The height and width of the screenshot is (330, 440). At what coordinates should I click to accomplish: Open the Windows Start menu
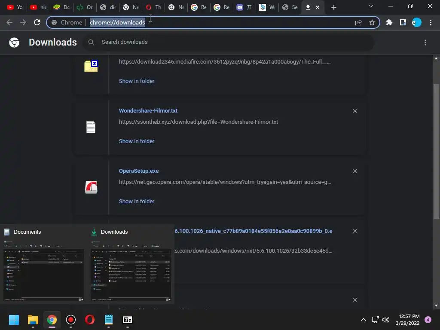point(14,320)
